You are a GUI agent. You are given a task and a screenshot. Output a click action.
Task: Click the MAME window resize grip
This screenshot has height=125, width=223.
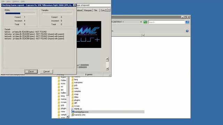point(110,75)
